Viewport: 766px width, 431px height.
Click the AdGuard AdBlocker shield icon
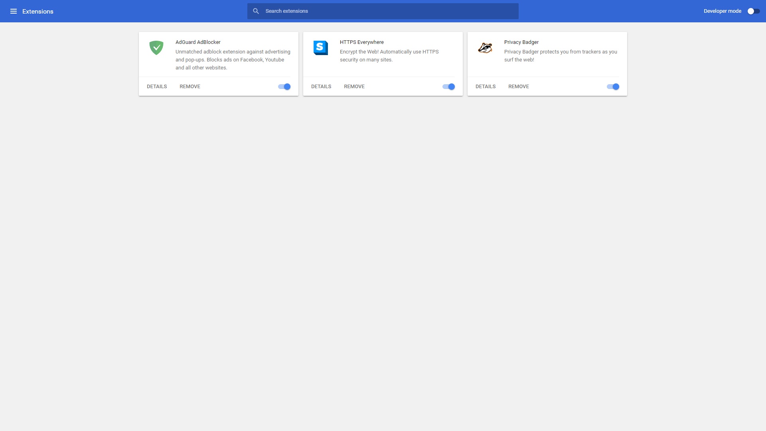point(156,48)
